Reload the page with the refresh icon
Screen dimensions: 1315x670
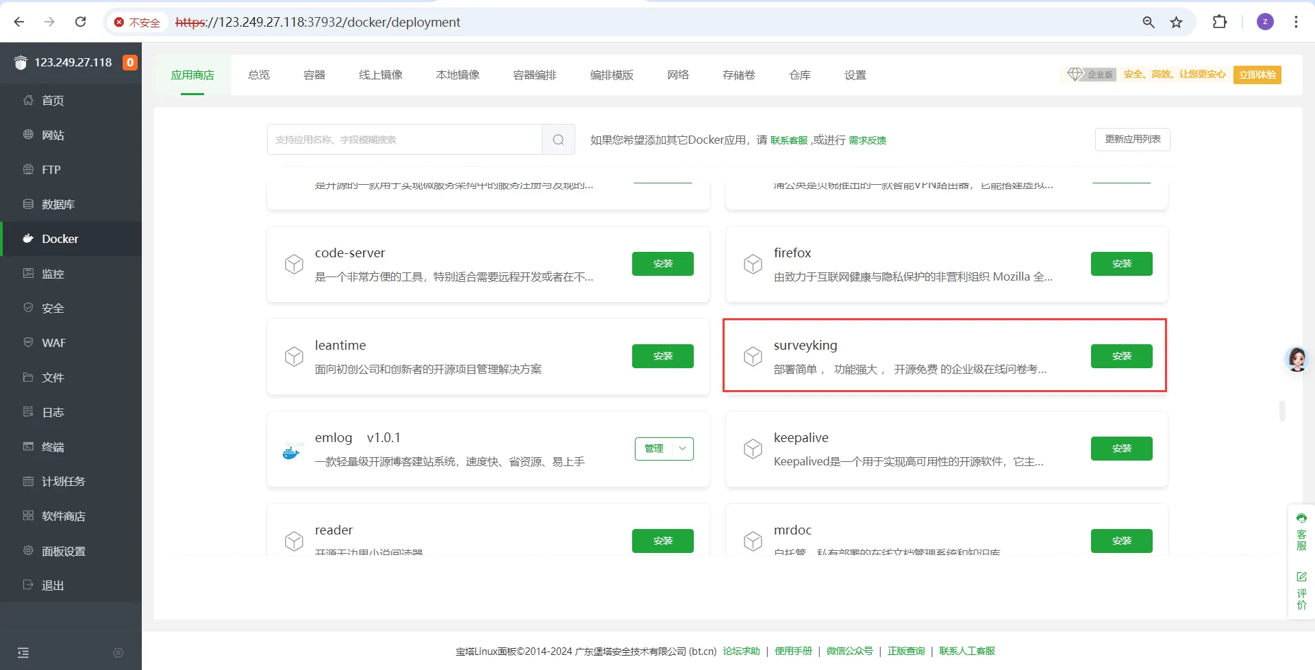pyautogui.click(x=80, y=22)
